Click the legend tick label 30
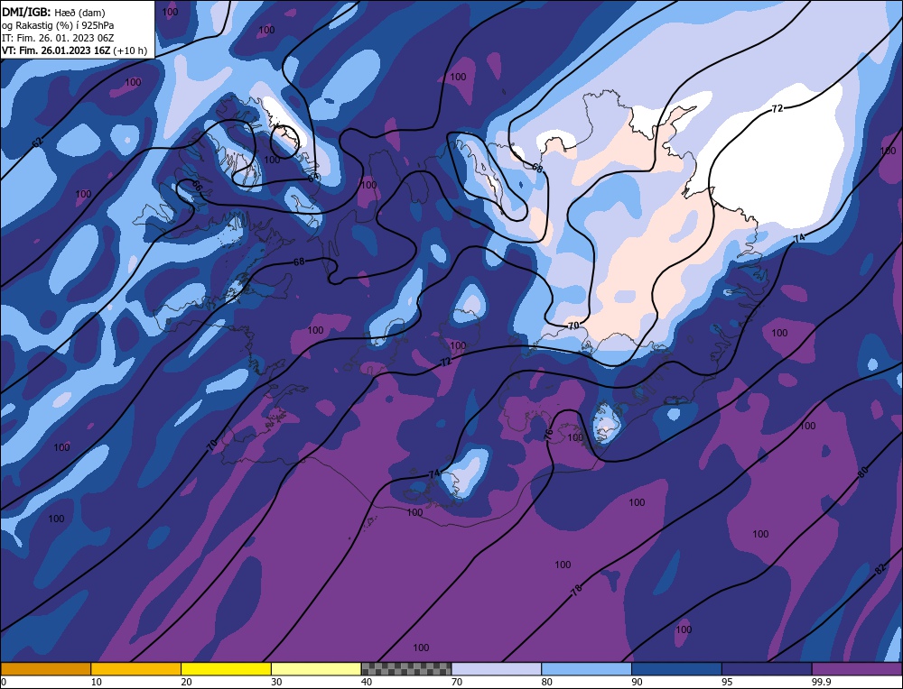Viewport: 903px width, 689px height. tap(276, 682)
